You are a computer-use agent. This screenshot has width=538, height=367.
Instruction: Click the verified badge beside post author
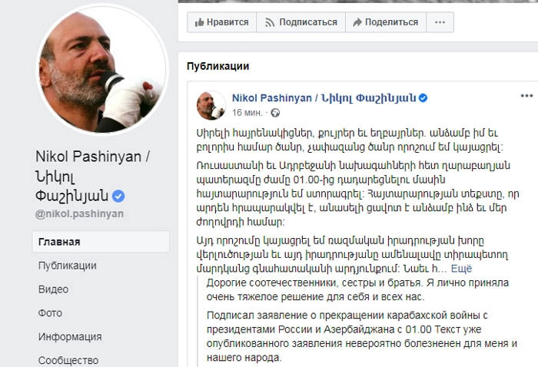(423, 98)
